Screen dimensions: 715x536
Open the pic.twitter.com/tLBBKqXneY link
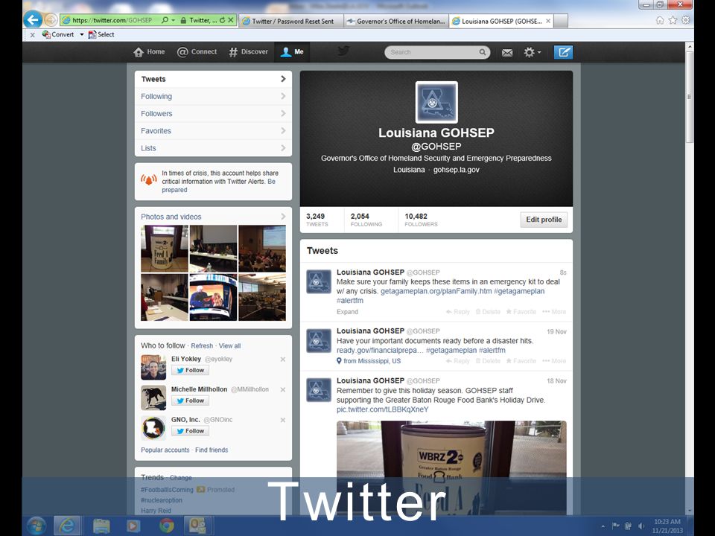[x=383, y=409]
